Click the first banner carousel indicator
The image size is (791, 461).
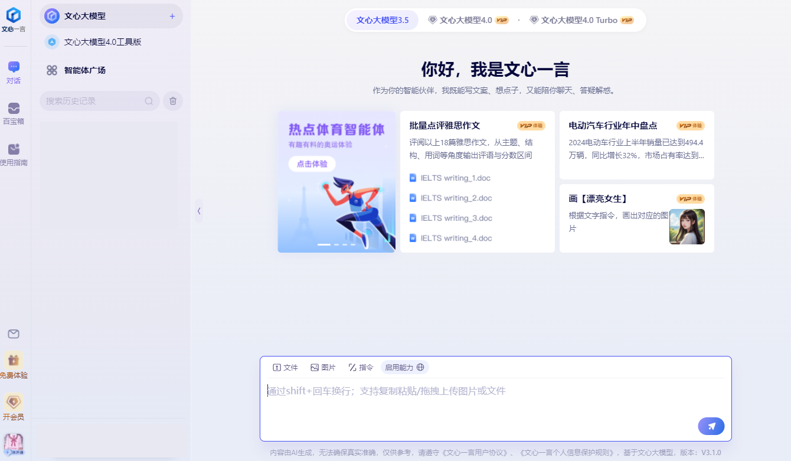coord(324,244)
